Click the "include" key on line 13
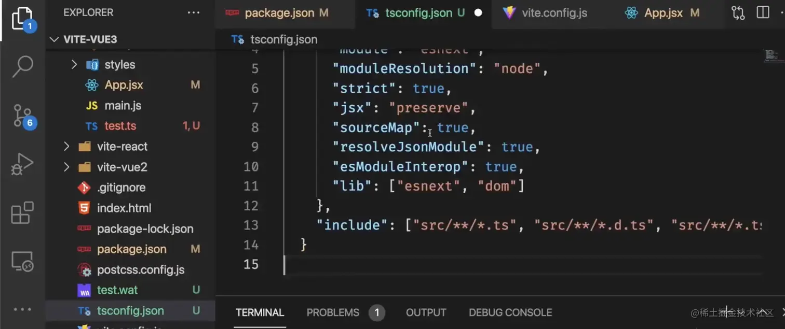The width and height of the screenshot is (785, 329). point(352,225)
